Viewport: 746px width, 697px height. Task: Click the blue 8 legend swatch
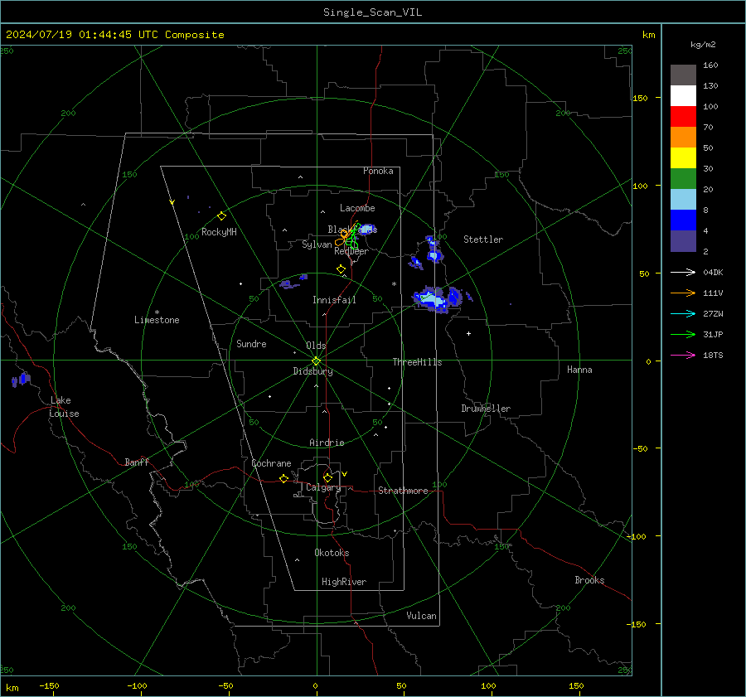coord(683,220)
